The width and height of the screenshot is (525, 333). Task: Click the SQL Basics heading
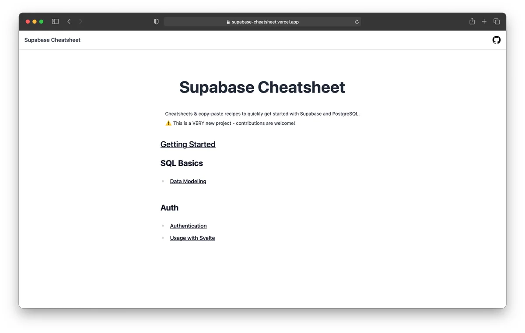pos(182,163)
